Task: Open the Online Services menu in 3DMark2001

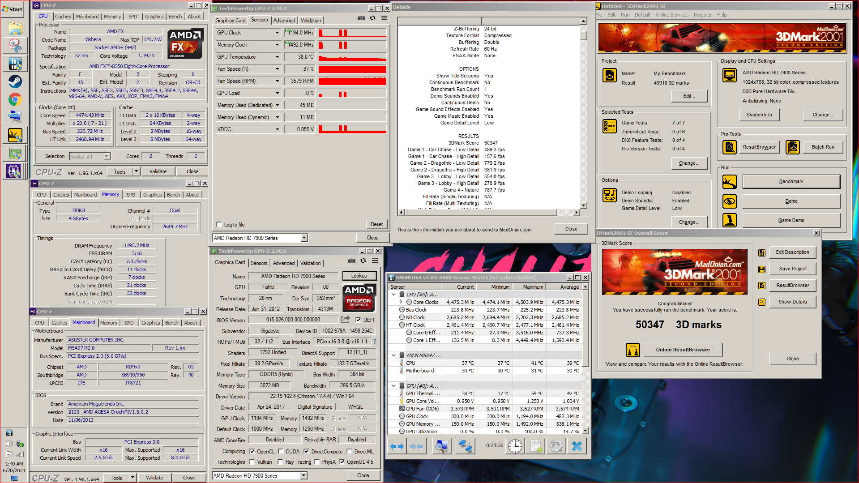Action: click(x=672, y=15)
